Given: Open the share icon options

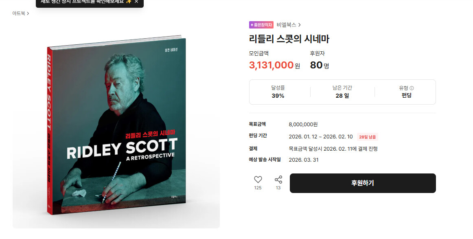Looking at the screenshot, I should point(278,180).
